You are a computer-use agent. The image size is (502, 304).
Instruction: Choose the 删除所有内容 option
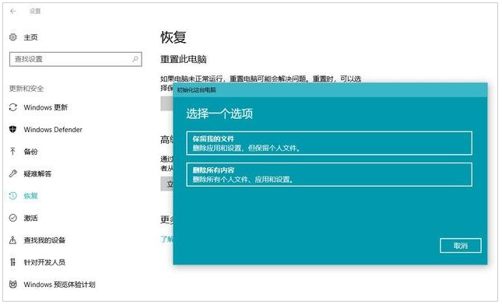coord(329,174)
